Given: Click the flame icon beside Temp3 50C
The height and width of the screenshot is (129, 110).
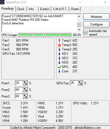Looking at the screenshot, I should (x=59, y=45).
